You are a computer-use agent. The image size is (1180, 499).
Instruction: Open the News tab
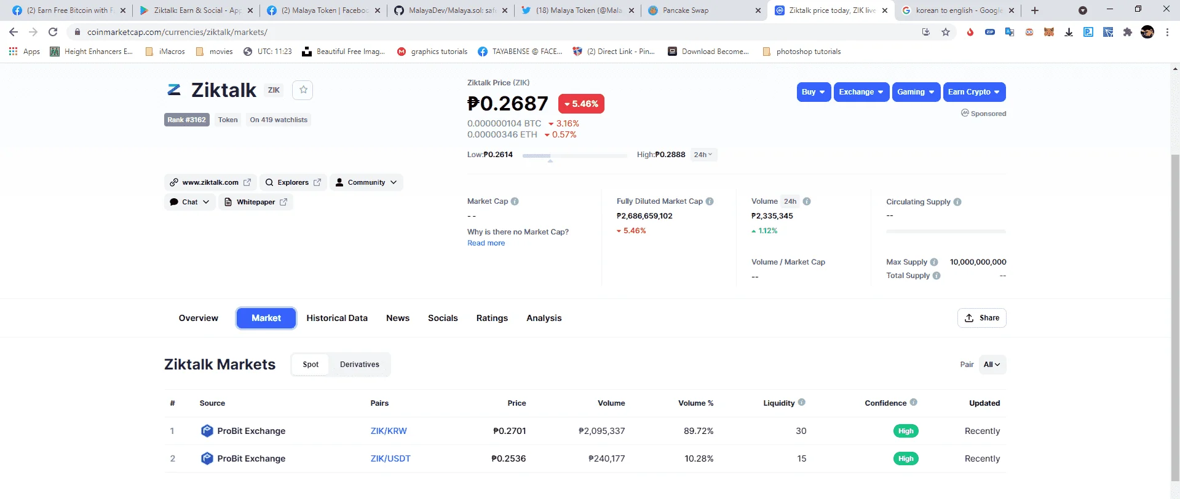tap(398, 318)
